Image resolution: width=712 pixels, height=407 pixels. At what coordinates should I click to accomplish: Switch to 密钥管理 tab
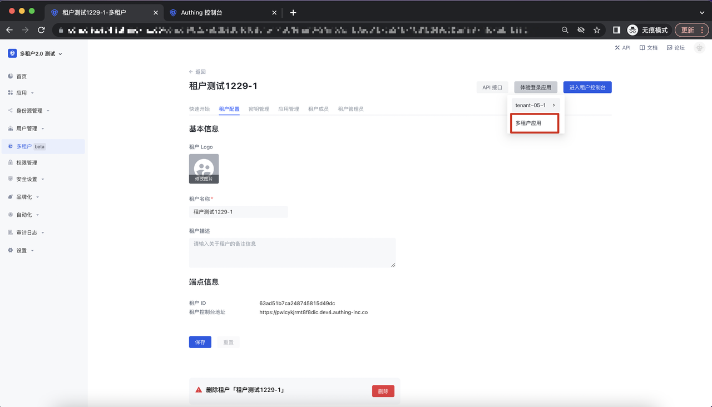pyautogui.click(x=259, y=109)
